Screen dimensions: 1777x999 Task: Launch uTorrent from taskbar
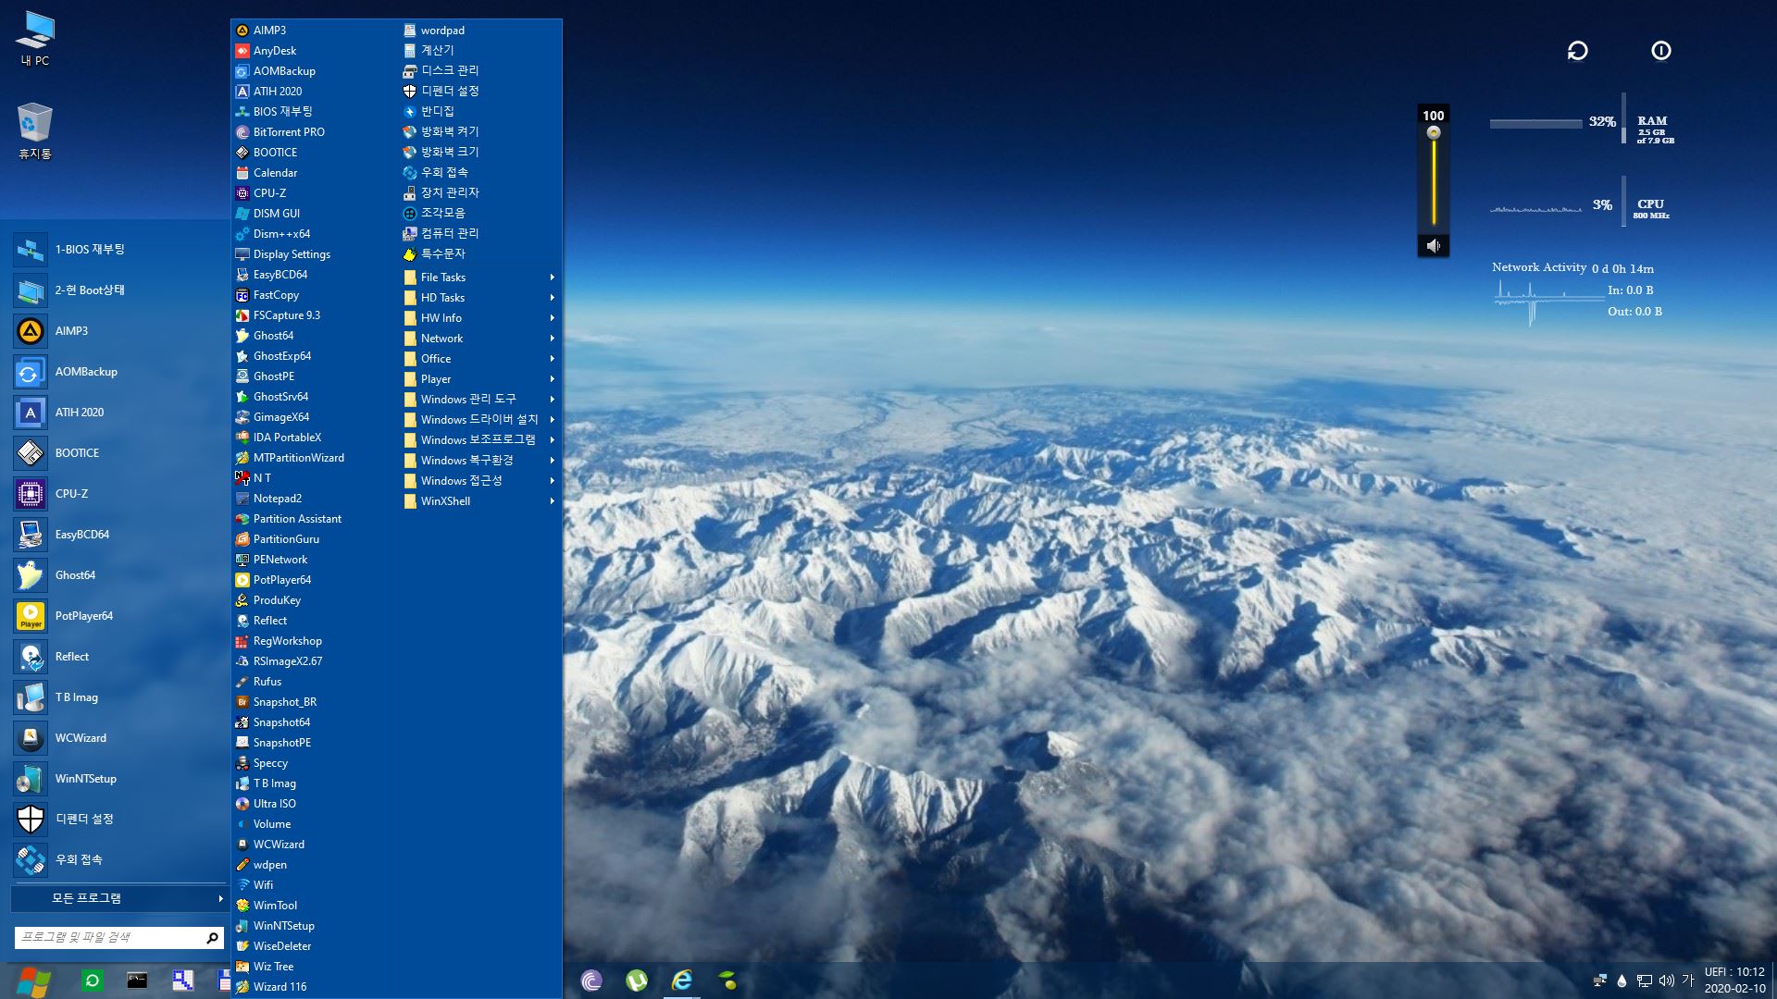pyautogui.click(x=637, y=980)
